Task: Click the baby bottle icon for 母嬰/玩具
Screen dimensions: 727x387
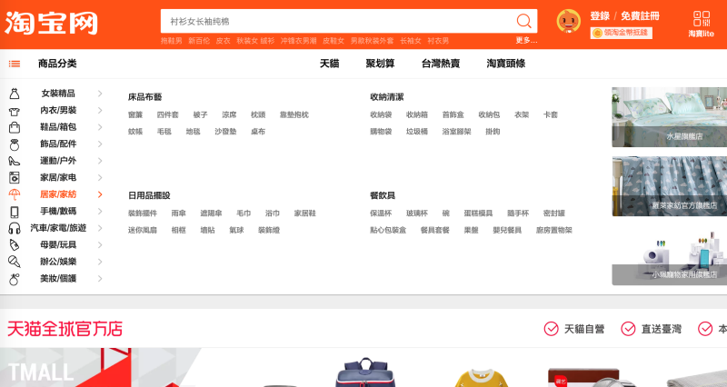Action: coord(15,244)
